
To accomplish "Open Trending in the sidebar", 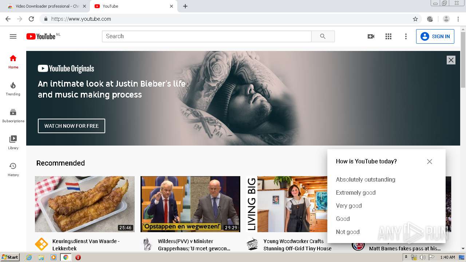I will (x=13, y=89).
